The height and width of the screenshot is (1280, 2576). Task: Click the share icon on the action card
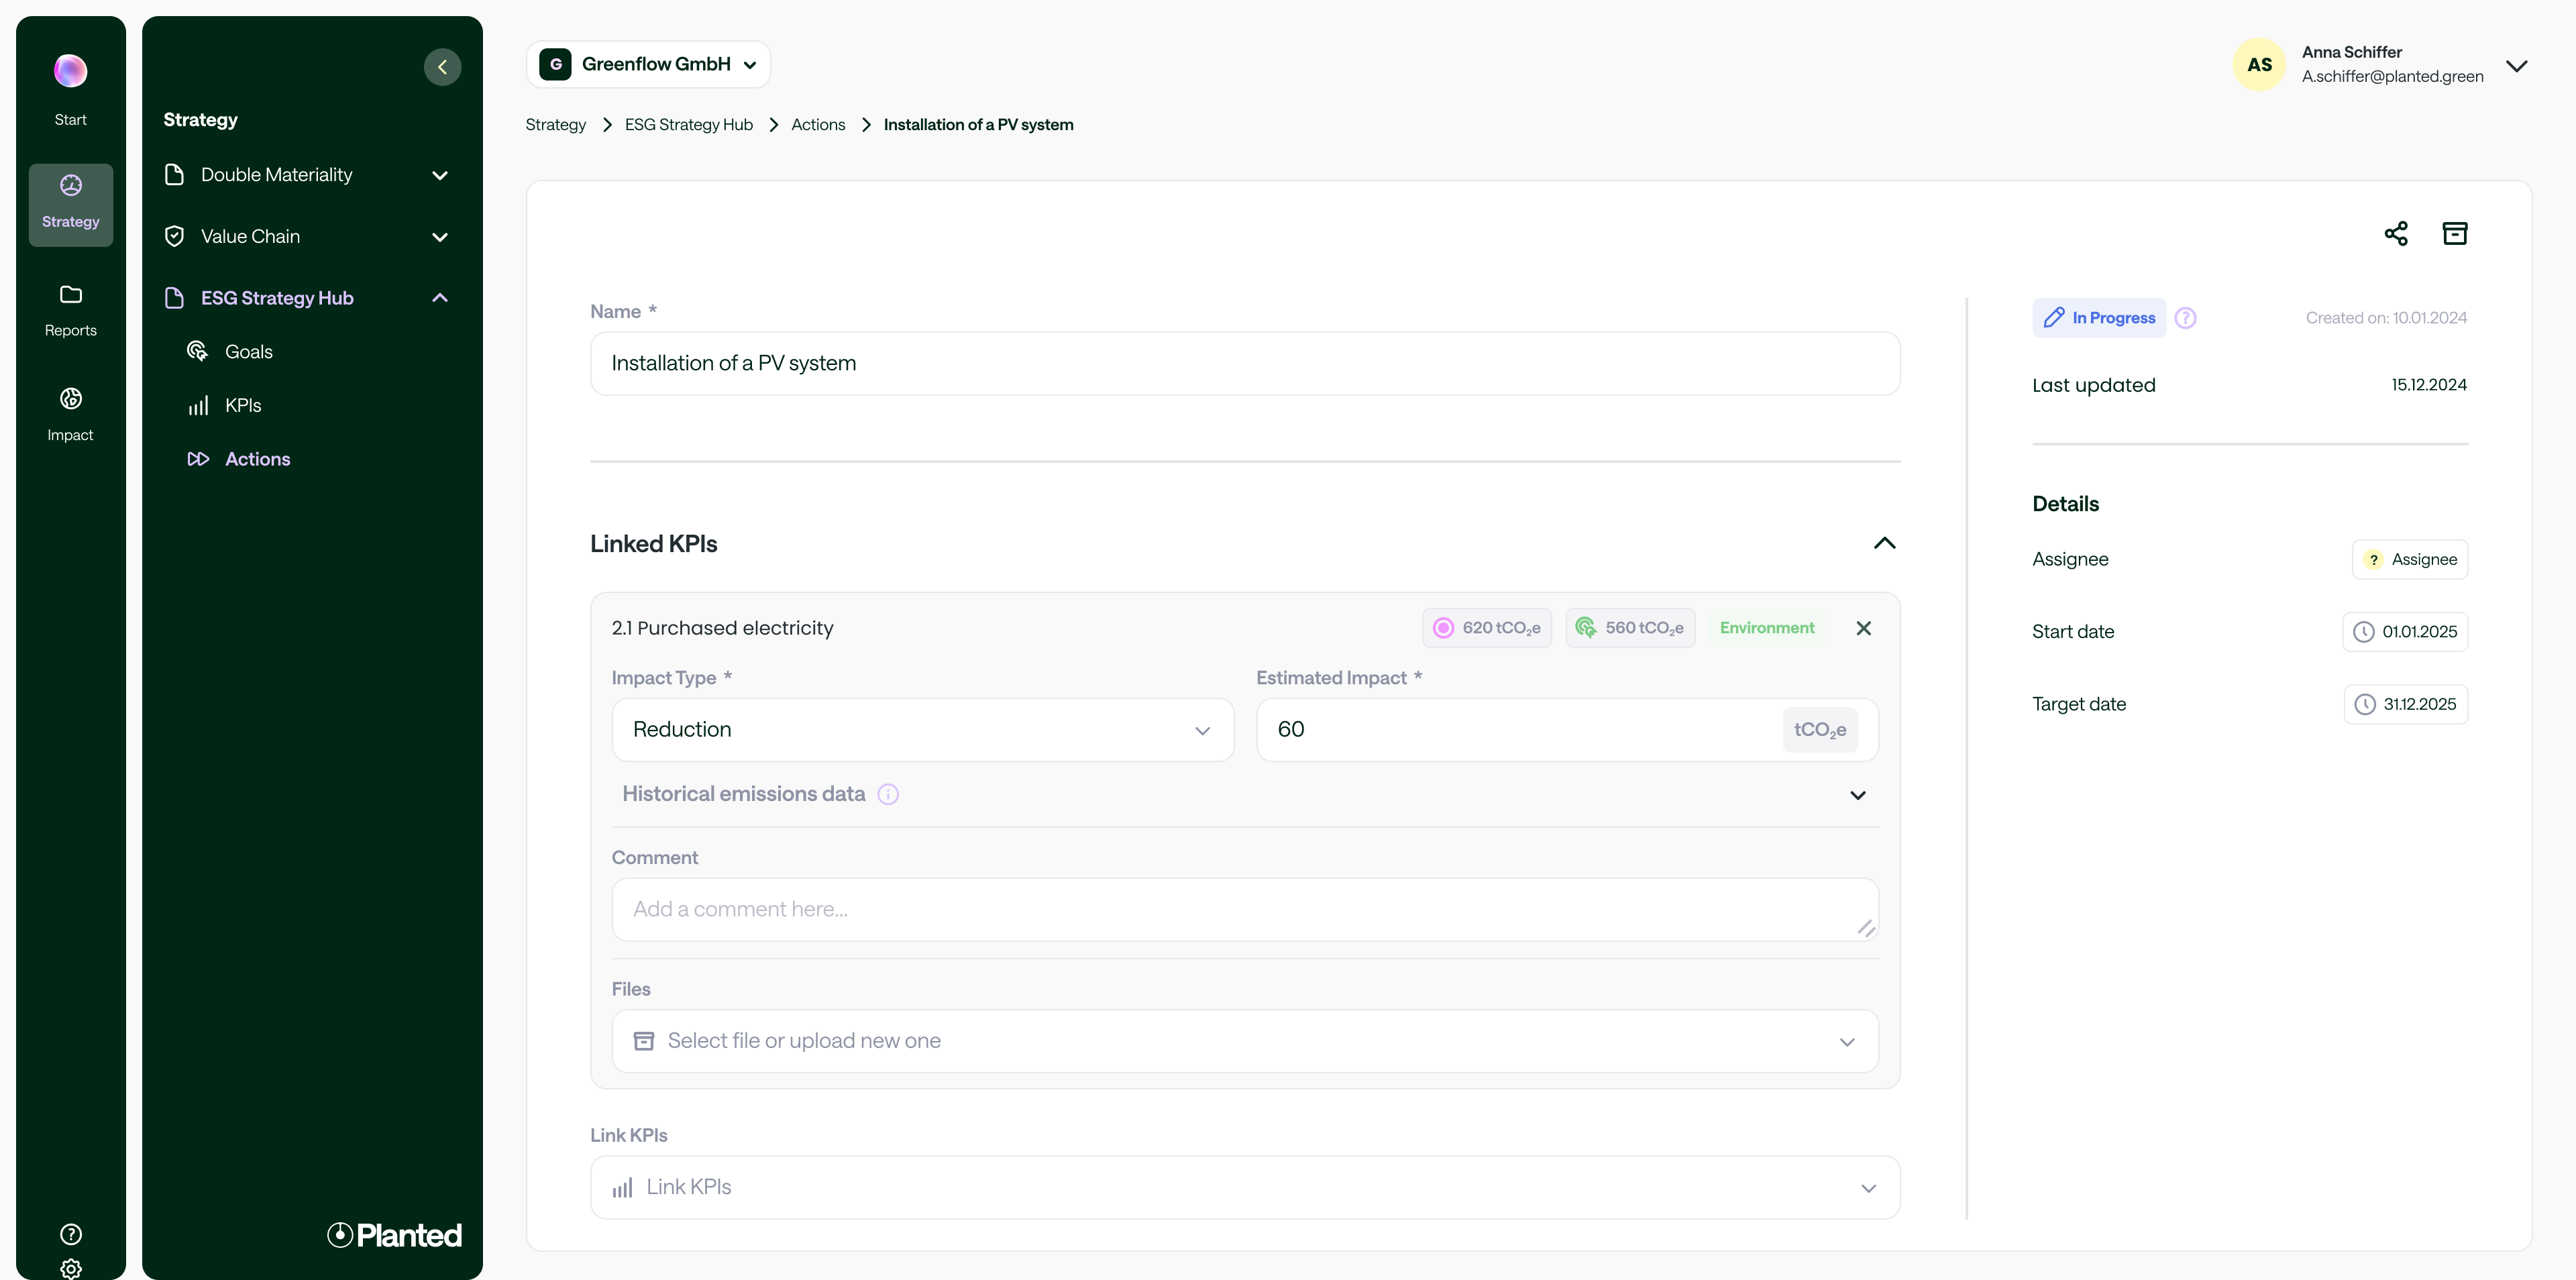pos(2396,233)
